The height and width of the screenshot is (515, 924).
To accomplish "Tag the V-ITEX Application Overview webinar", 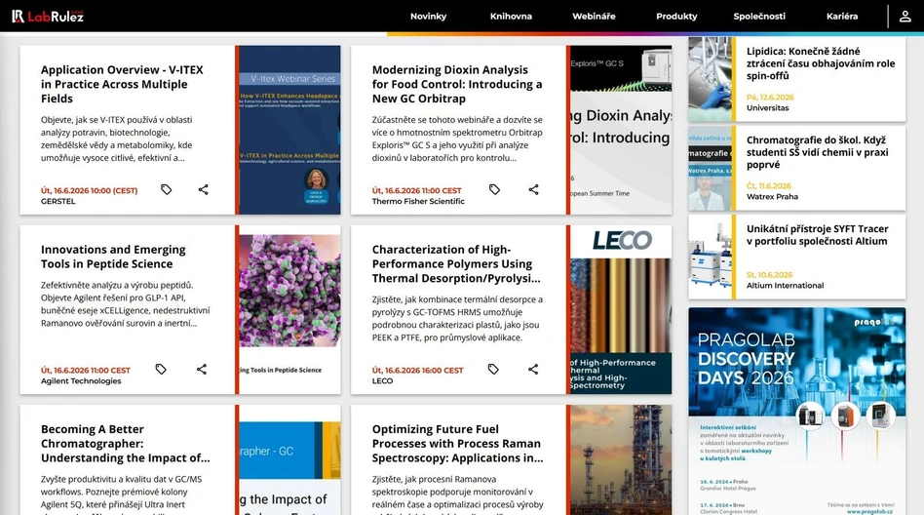I will 166,189.
